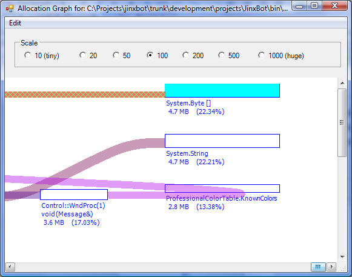Image resolution: width=352 pixels, height=277 pixels.
Task: Click the Control::WndProc(1) node box
Action: 74,195
